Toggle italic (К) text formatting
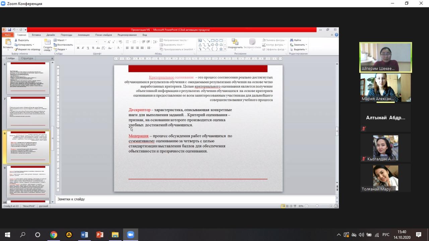Screen dimensions: 429x241 pyautogui.click(x=83, y=48)
